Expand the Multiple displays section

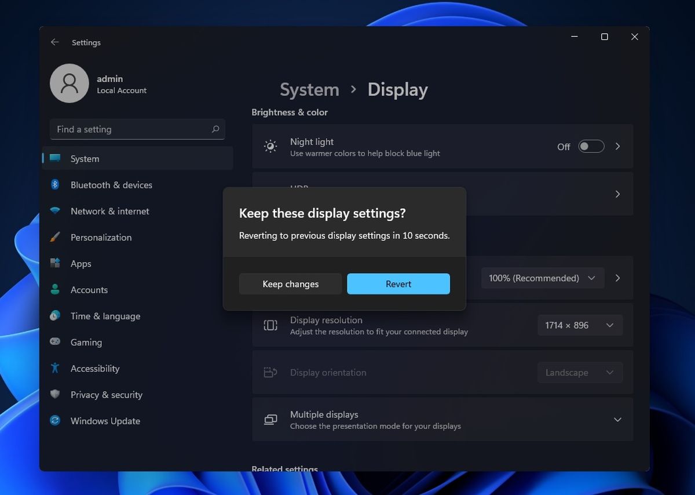pyautogui.click(x=617, y=419)
